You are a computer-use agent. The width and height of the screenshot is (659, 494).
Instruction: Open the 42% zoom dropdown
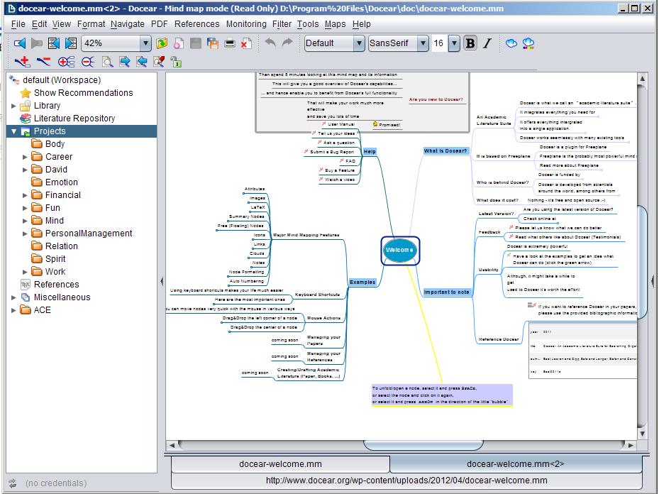(x=145, y=43)
